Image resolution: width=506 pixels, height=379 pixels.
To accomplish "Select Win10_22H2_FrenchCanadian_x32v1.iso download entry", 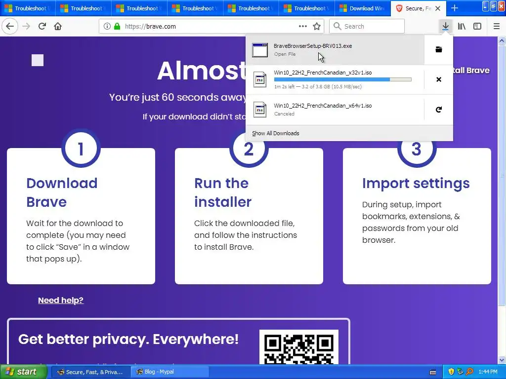I will point(335,79).
